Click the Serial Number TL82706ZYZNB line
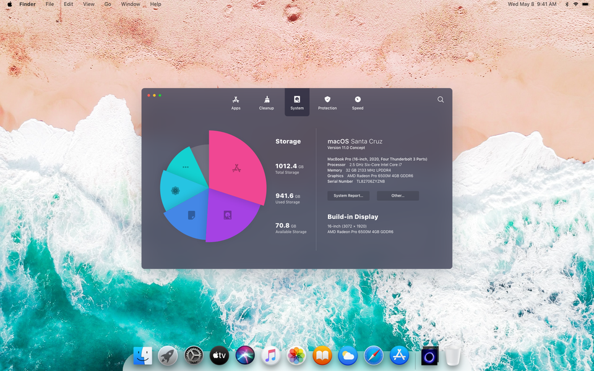The width and height of the screenshot is (594, 371). point(356,181)
